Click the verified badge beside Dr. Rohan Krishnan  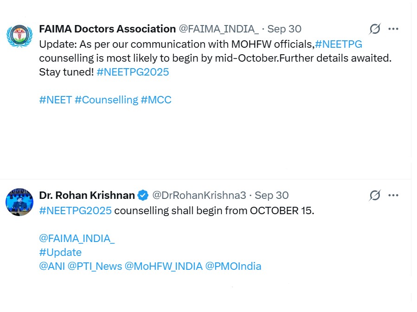[x=142, y=195]
